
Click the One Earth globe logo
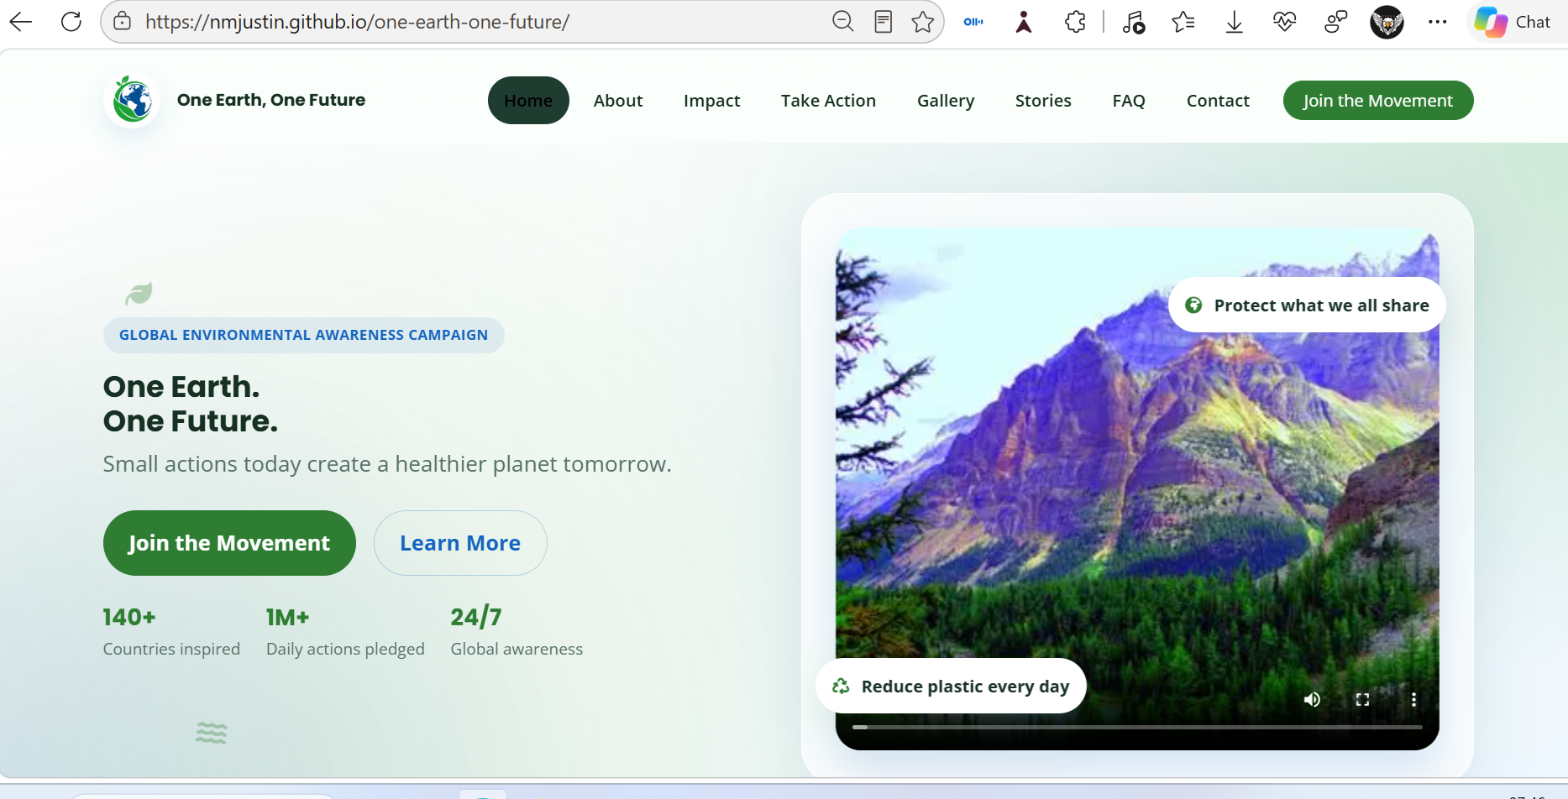pos(132,100)
